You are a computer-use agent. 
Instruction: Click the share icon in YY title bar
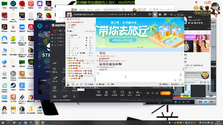click(132, 14)
